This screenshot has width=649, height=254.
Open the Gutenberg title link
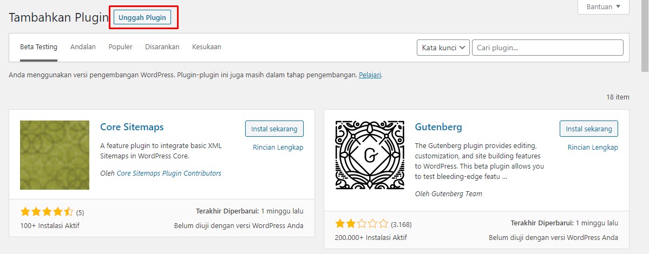click(438, 127)
